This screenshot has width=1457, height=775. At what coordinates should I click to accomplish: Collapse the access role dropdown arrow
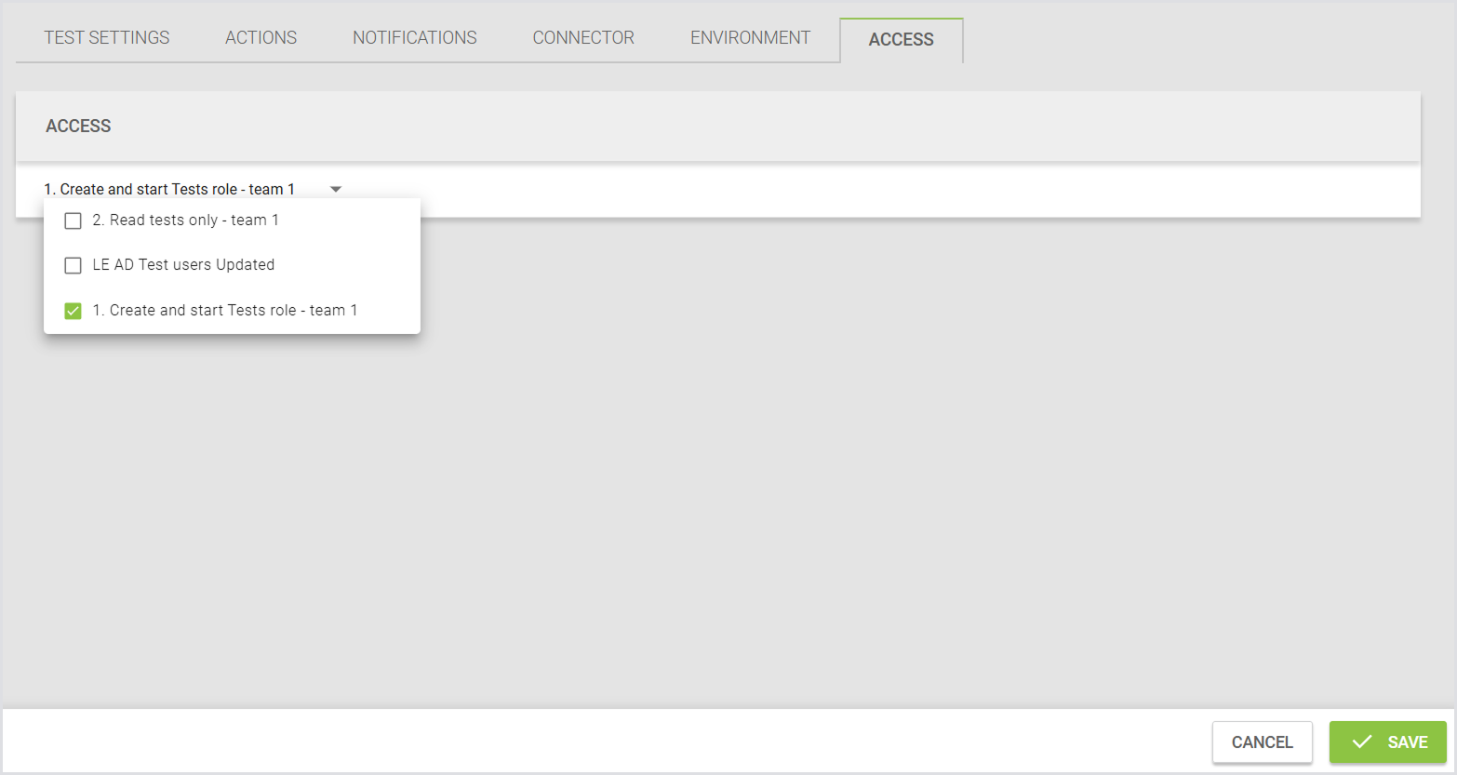point(336,189)
